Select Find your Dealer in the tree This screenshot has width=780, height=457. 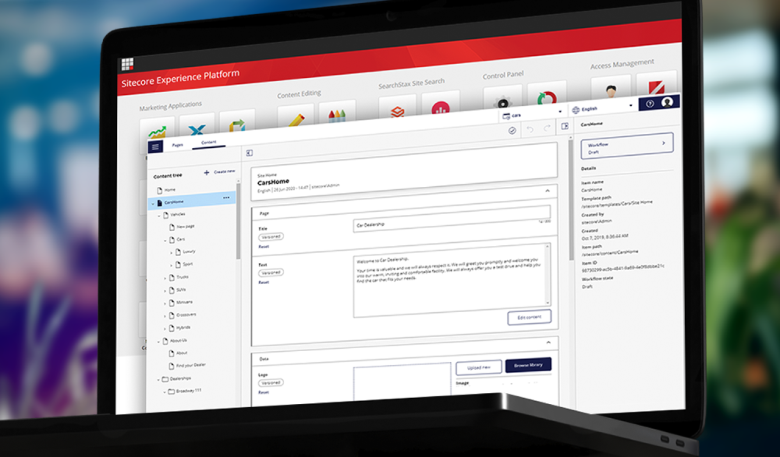pyautogui.click(x=191, y=365)
